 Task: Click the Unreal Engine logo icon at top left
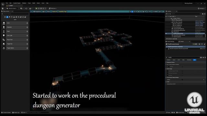click(3, 4)
